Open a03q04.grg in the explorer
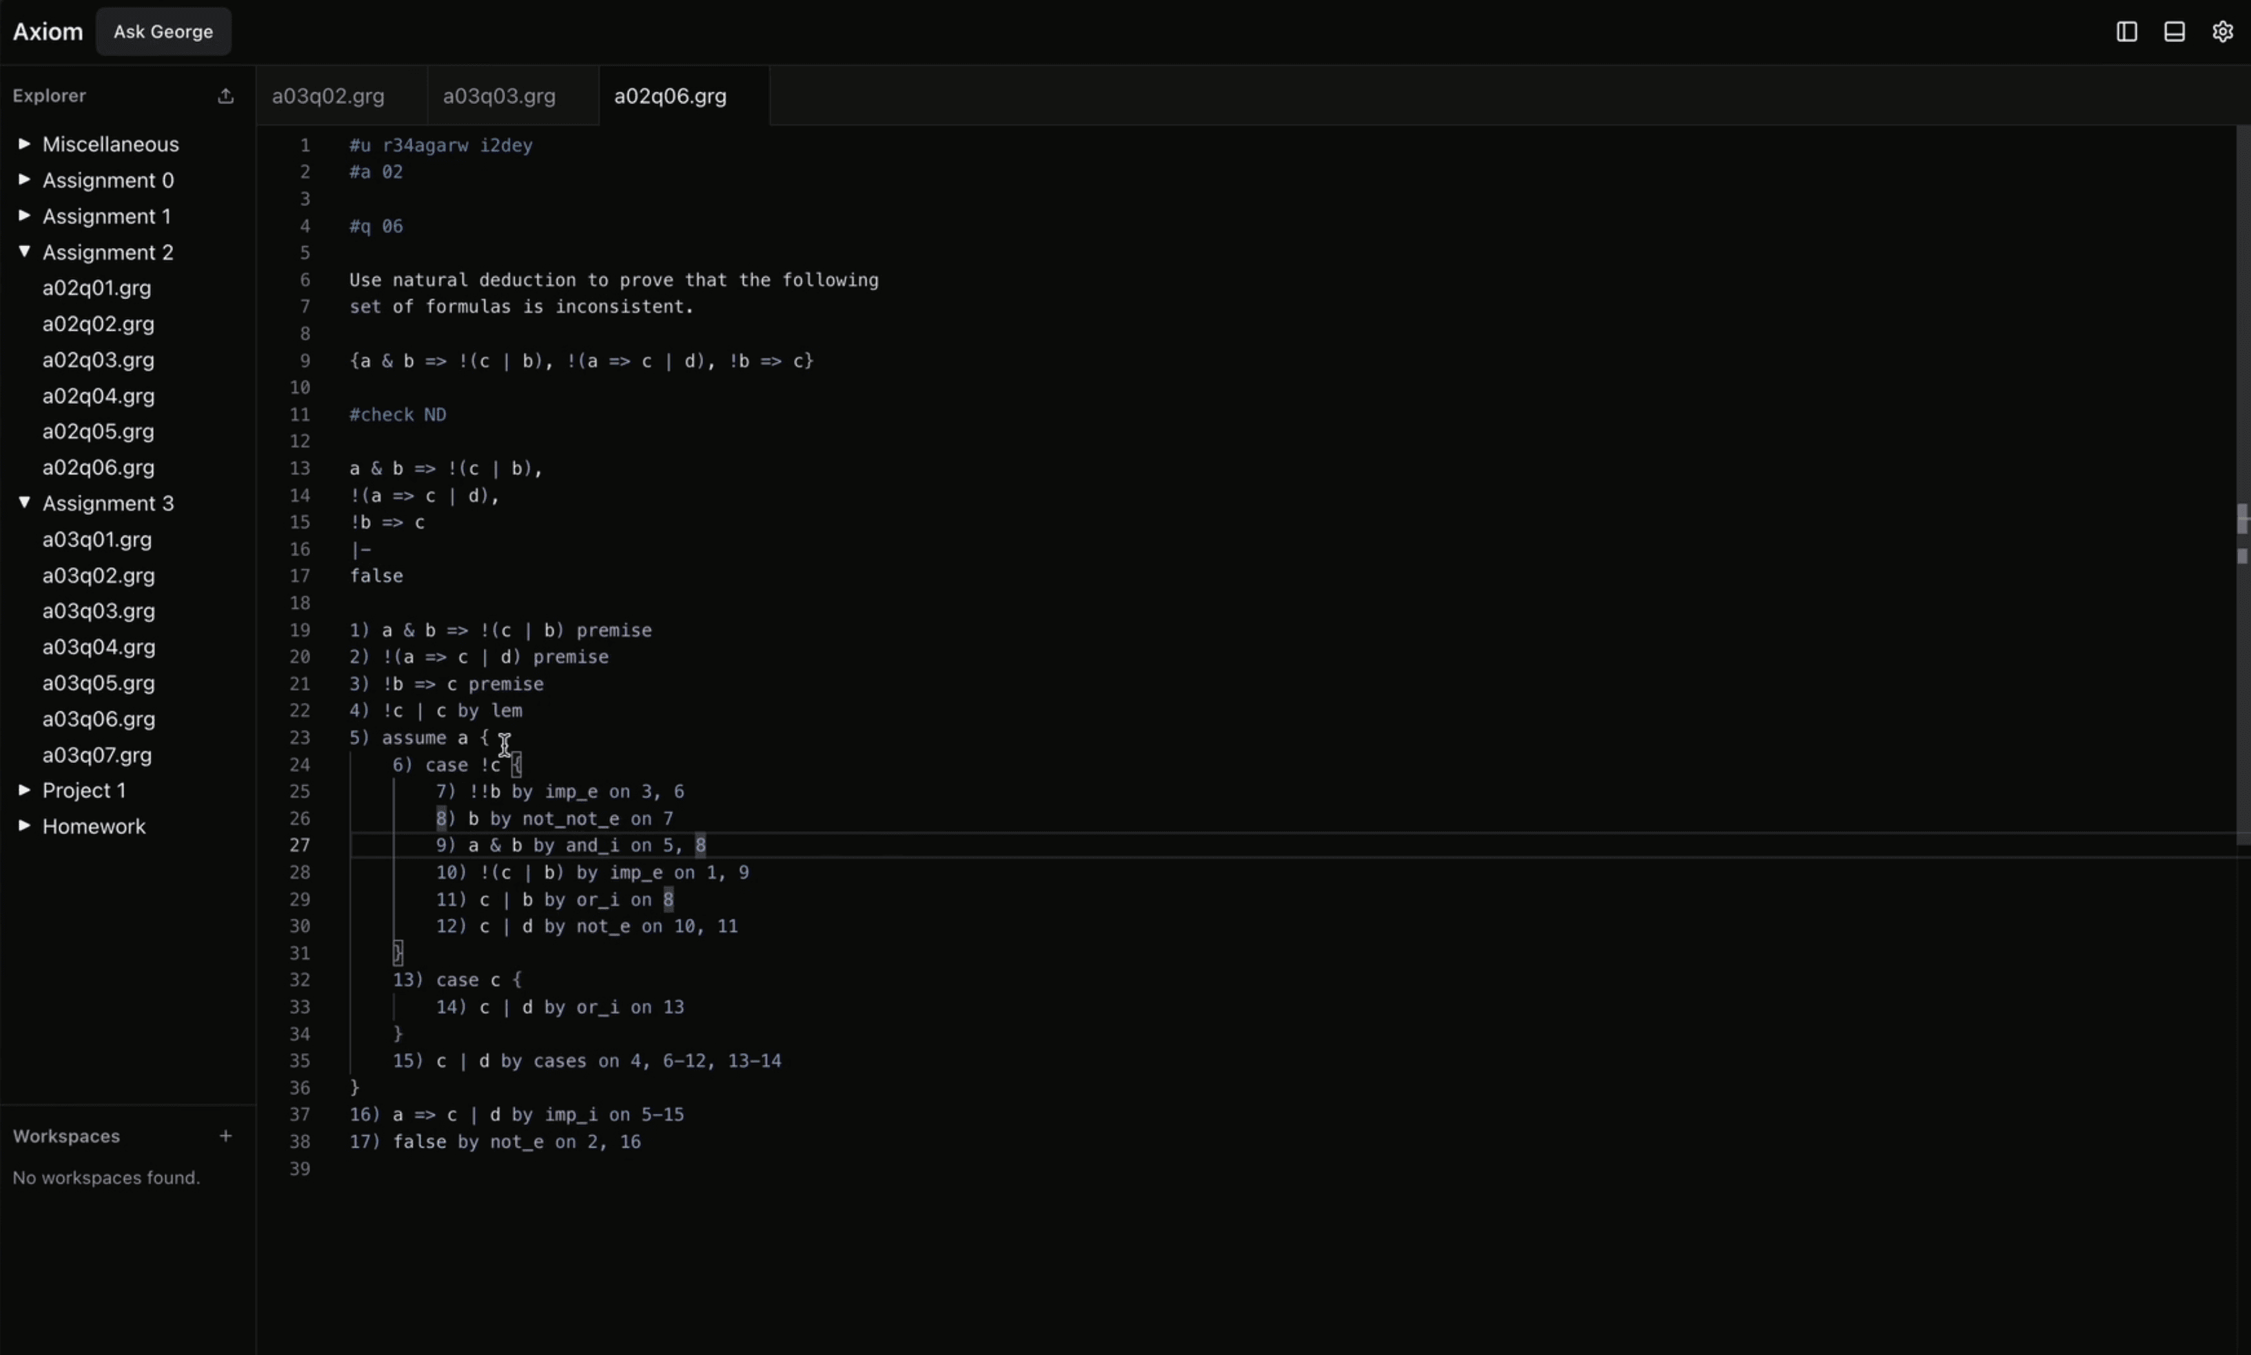Screen dimensions: 2251x1355 (99, 647)
